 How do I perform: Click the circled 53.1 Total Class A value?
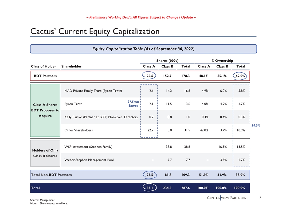(150, 188)
